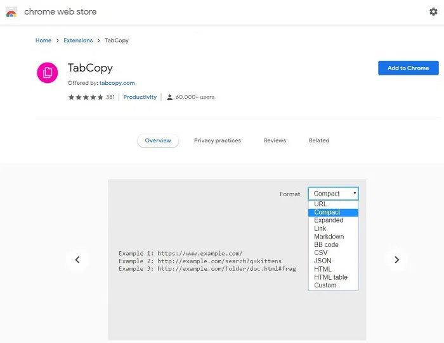This screenshot has height=343, width=444.
Task: Click the 60,000+ users text
Action: 195,97
